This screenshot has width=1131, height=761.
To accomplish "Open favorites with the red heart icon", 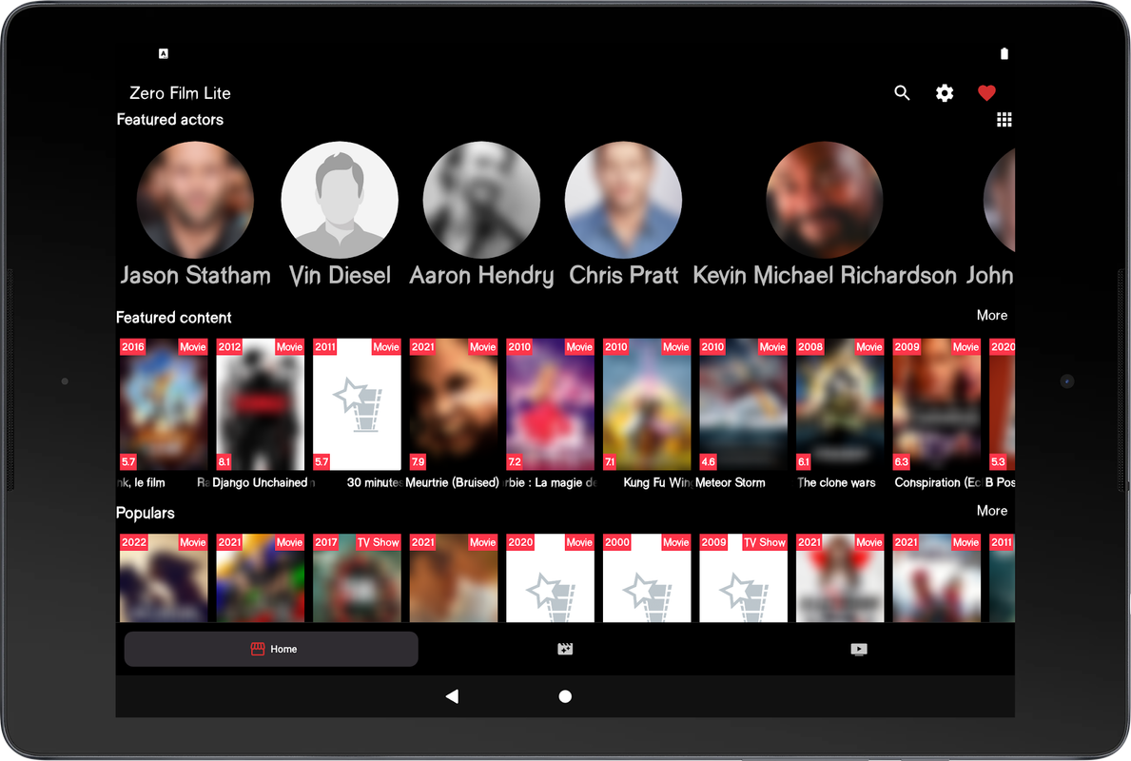I will coord(986,93).
